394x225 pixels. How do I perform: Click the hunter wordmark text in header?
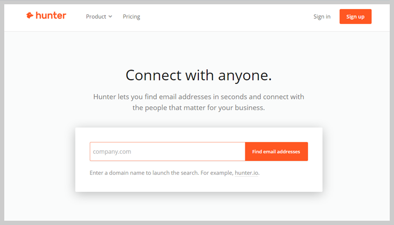click(51, 15)
